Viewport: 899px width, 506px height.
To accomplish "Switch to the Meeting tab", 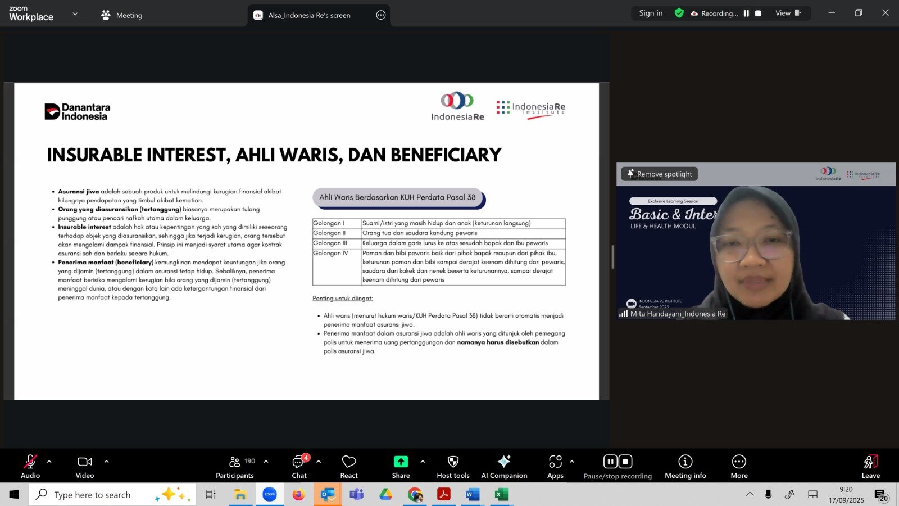I will (122, 15).
